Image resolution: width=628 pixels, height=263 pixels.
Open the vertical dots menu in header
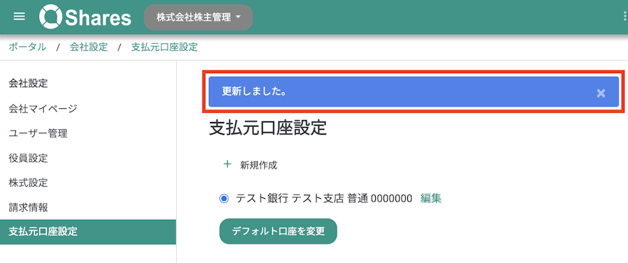[x=625, y=17]
